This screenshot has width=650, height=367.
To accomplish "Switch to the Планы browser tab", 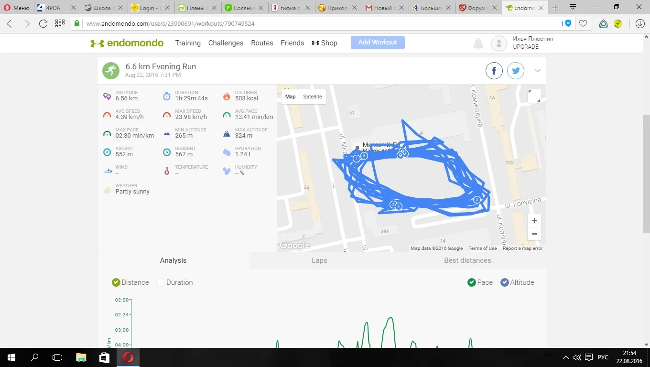I will click(x=197, y=8).
